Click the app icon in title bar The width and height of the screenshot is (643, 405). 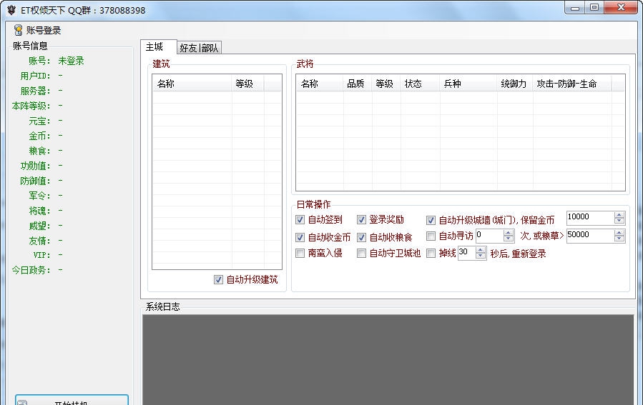pos(11,10)
